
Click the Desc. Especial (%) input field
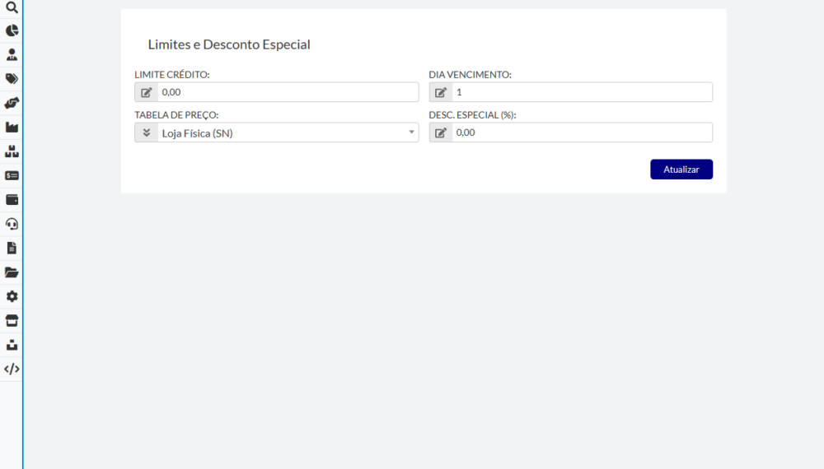pos(582,132)
